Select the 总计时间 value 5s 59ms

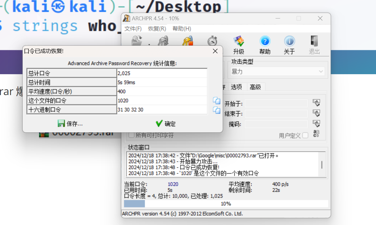[x=162, y=82]
